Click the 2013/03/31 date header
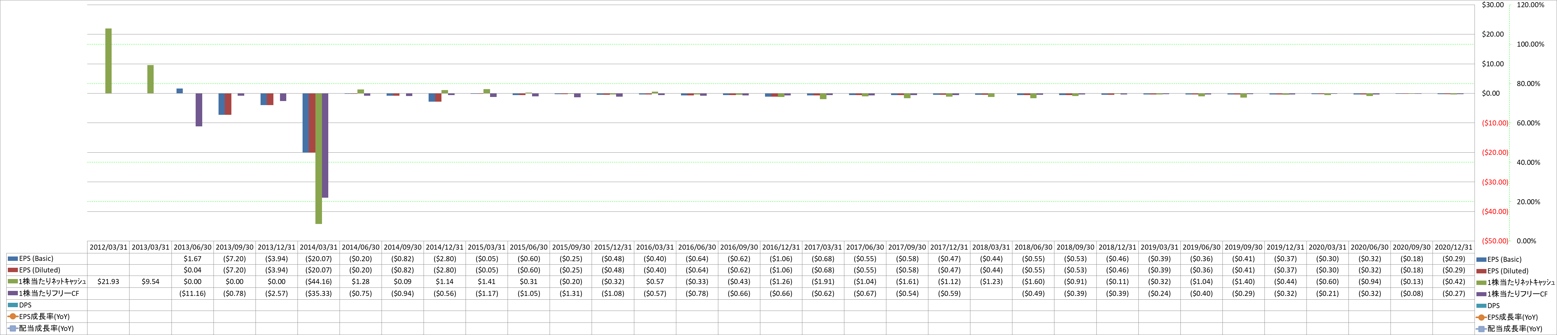1557x335 pixels. click(x=150, y=247)
